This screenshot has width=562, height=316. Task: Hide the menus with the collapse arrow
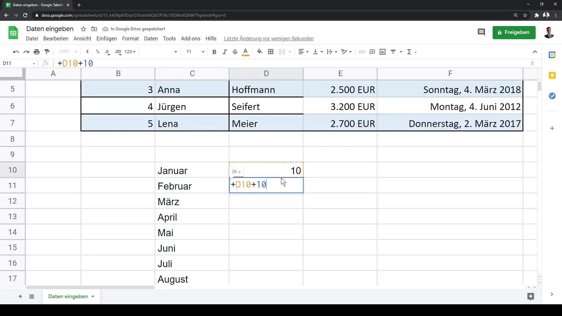pyautogui.click(x=535, y=52)
